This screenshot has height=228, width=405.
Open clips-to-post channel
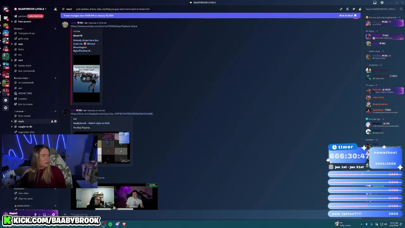coord(25,199)
